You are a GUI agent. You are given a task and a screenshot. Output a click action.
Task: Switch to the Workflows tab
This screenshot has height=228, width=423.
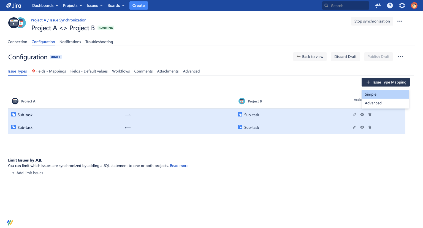pyautogui.click(x=121, y=71)
